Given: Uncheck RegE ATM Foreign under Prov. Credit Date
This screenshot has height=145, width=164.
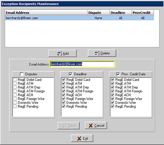Looking at the screenshot, I should (x=112, y=91).
